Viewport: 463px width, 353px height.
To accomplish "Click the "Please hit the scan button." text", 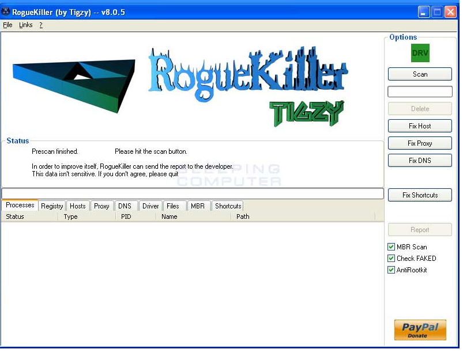I will point(152,153).
